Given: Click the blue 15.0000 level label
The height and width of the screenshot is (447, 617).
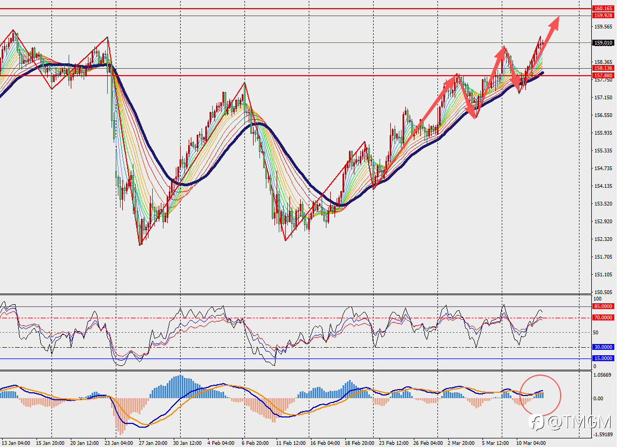Looking at the screenshot, I should coord(603,358).
